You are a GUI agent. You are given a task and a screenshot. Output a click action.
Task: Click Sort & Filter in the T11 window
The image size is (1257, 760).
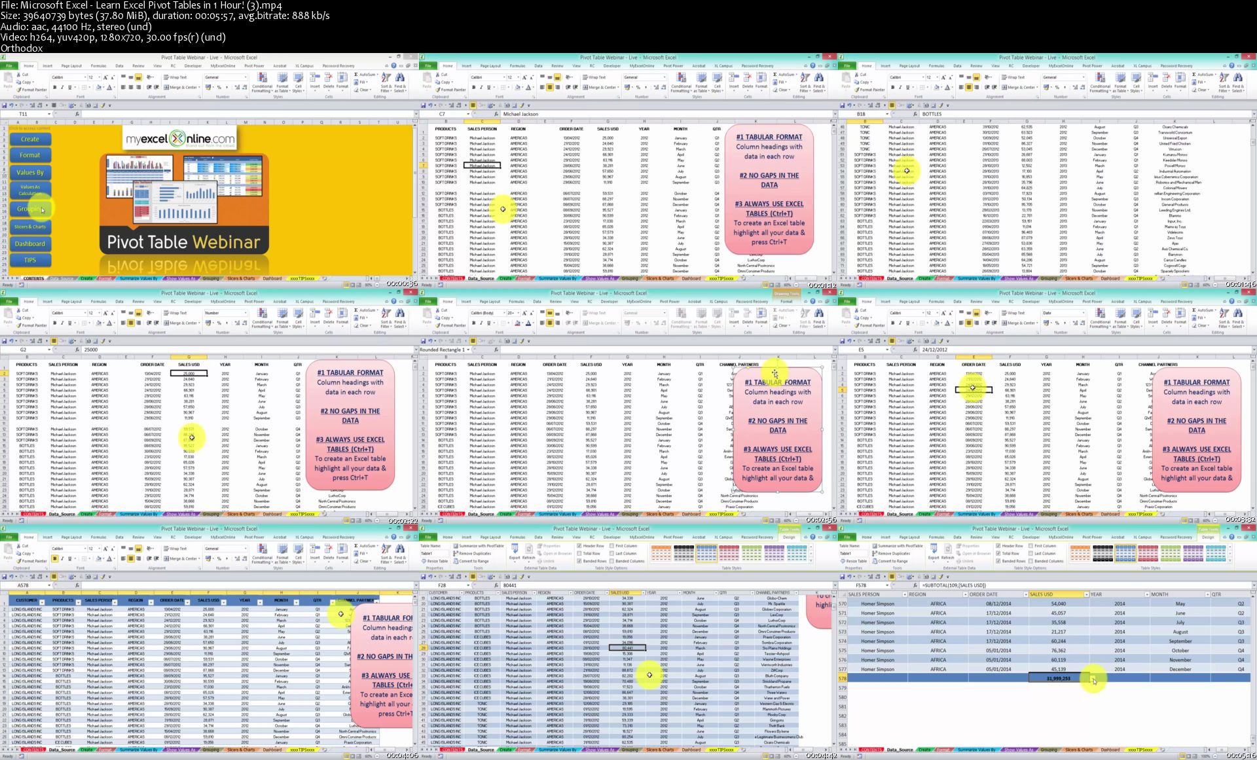click(x=386, y=82)
